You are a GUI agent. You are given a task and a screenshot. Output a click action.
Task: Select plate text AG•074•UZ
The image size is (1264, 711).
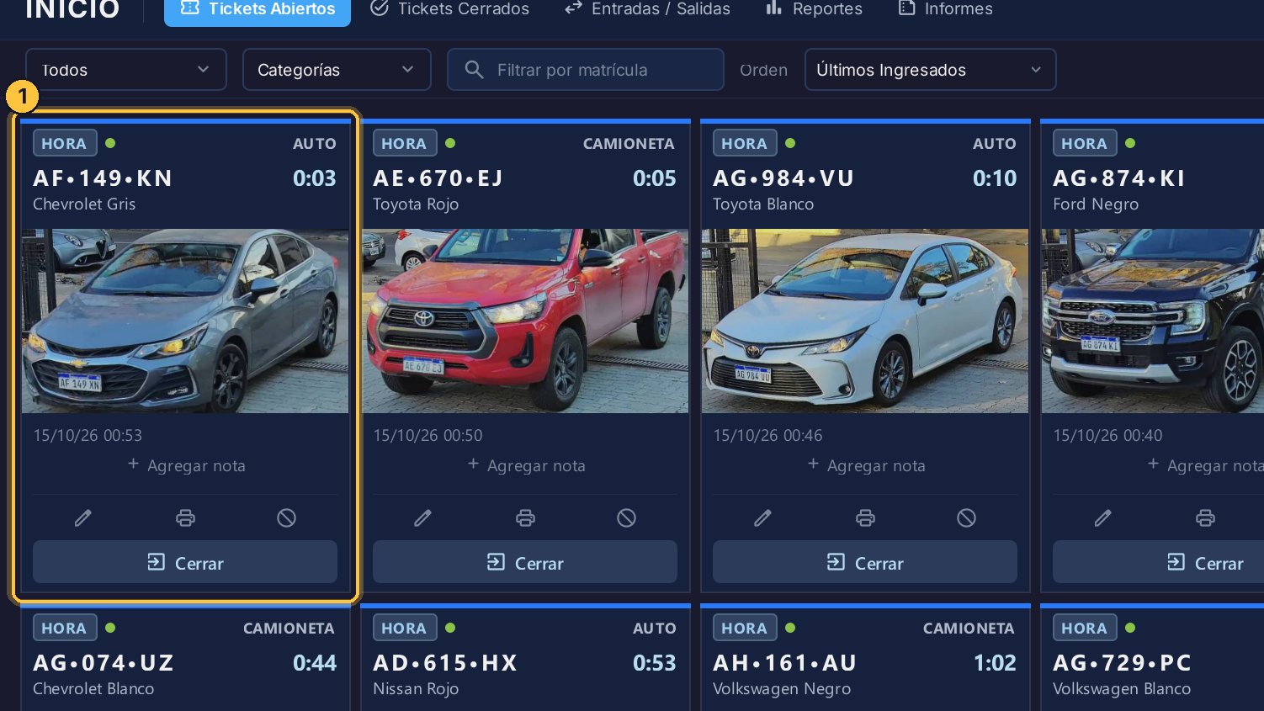coord(104,663)
